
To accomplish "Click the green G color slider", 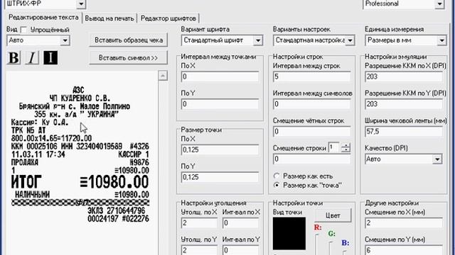I will 331,248.
